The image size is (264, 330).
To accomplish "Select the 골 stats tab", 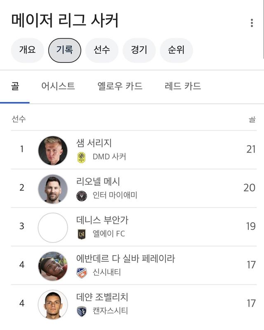I will point(15,86).
